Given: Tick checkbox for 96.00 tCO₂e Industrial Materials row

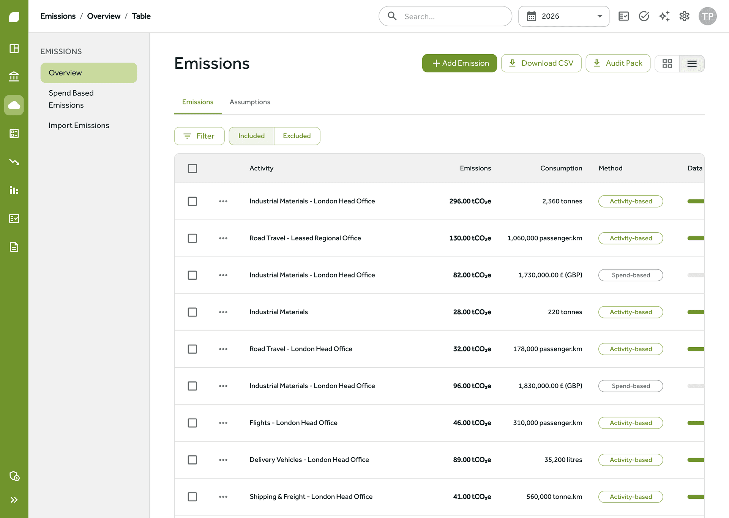Looking at the screenshot, I should [193, 386].
